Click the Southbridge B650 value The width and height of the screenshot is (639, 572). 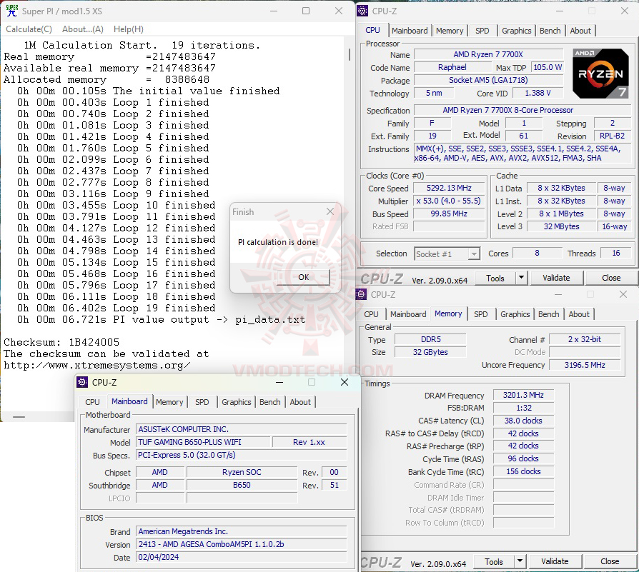[242, 486]
